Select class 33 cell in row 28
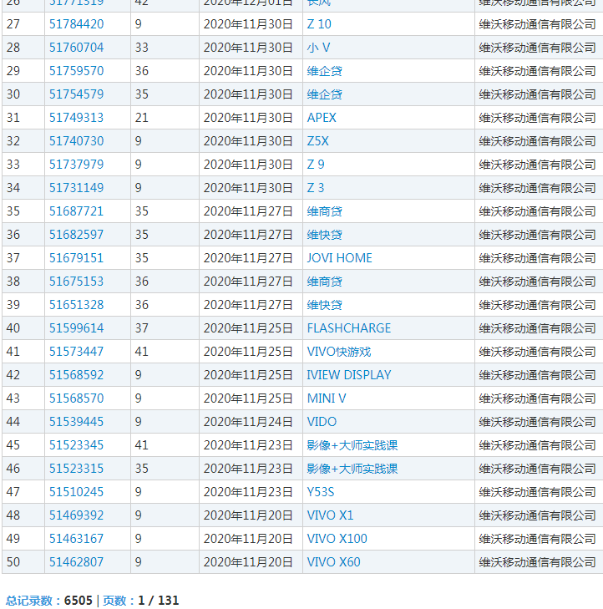 tap(165, 48)
